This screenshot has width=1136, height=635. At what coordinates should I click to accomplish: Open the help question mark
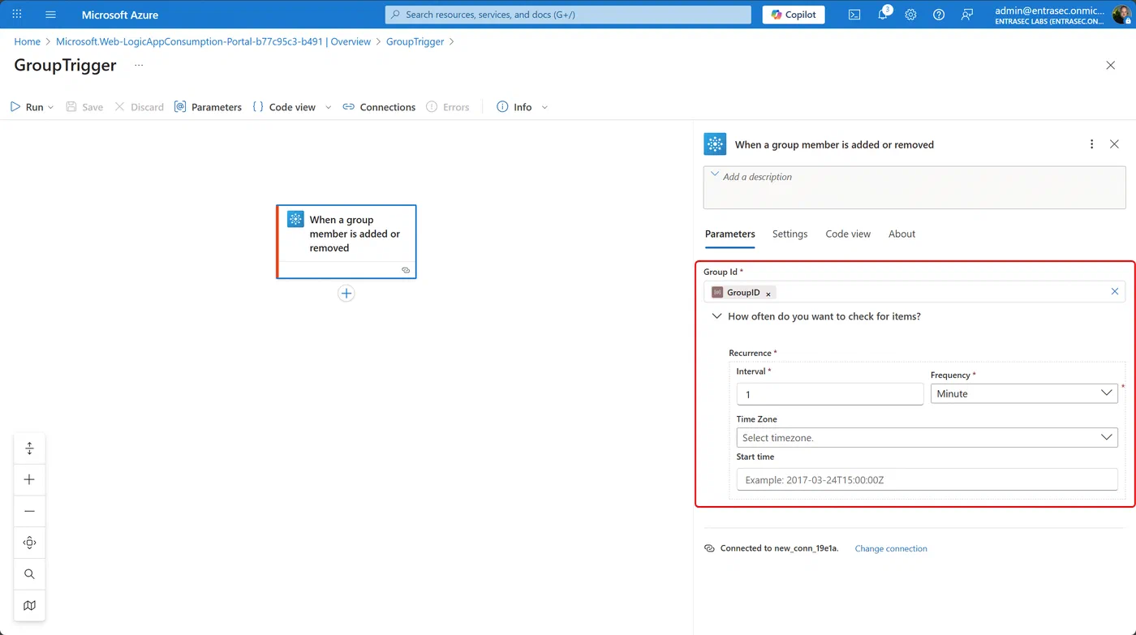coord(939,15)
